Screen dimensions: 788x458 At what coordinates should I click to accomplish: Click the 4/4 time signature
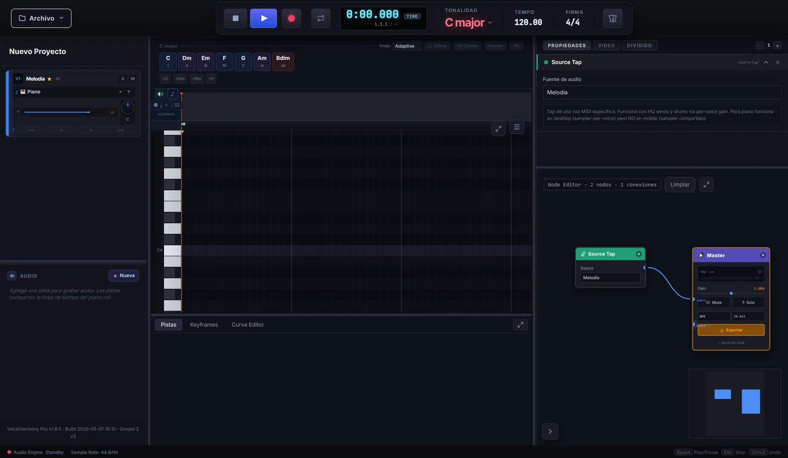pos(572,22)
